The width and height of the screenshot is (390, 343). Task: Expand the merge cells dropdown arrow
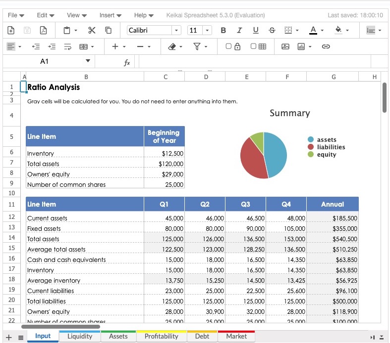point(92,46)
